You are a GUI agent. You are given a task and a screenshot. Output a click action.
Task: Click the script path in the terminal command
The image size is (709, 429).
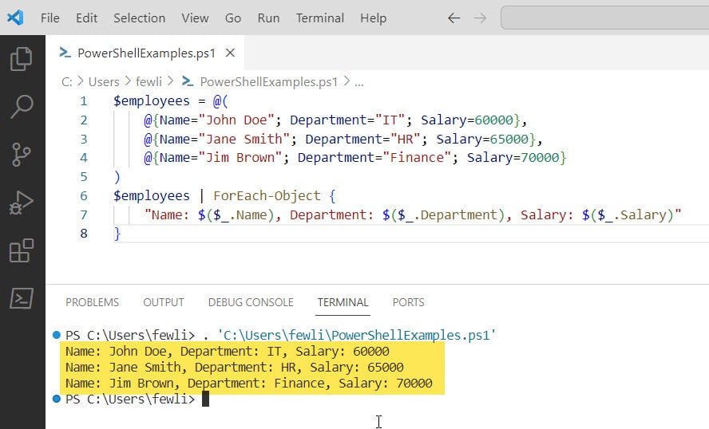[x=357, y=335]
